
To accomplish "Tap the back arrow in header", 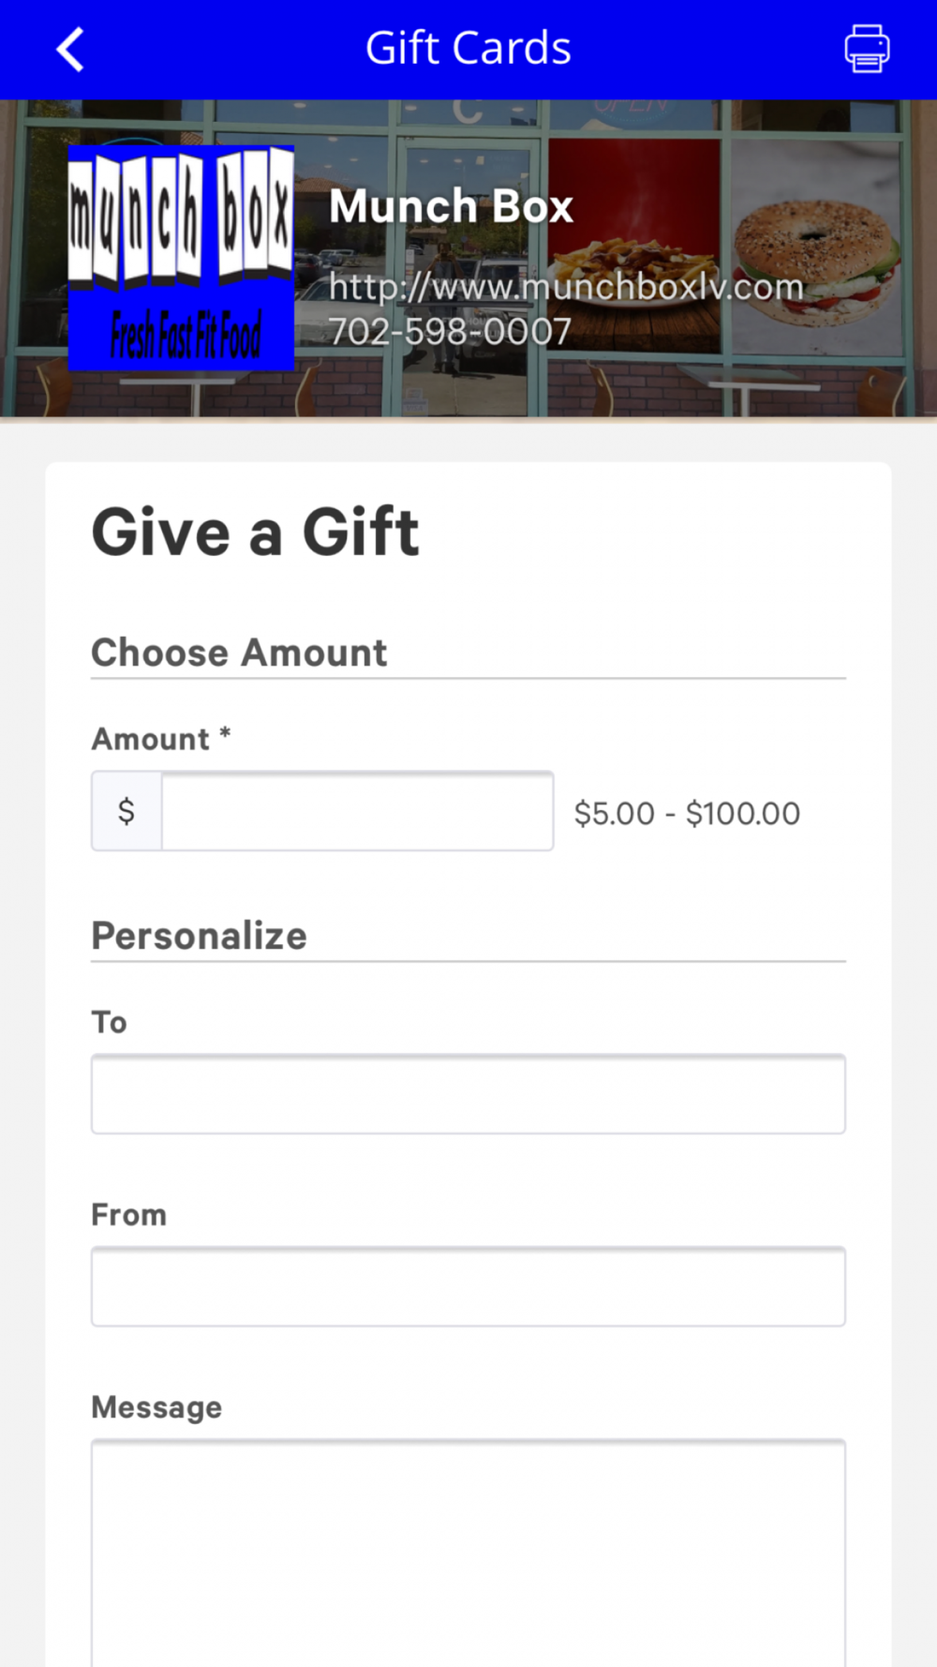I will click(x=71, y=49).
